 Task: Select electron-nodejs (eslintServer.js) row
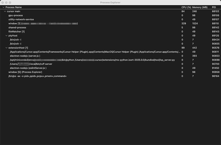pos(110,68)
